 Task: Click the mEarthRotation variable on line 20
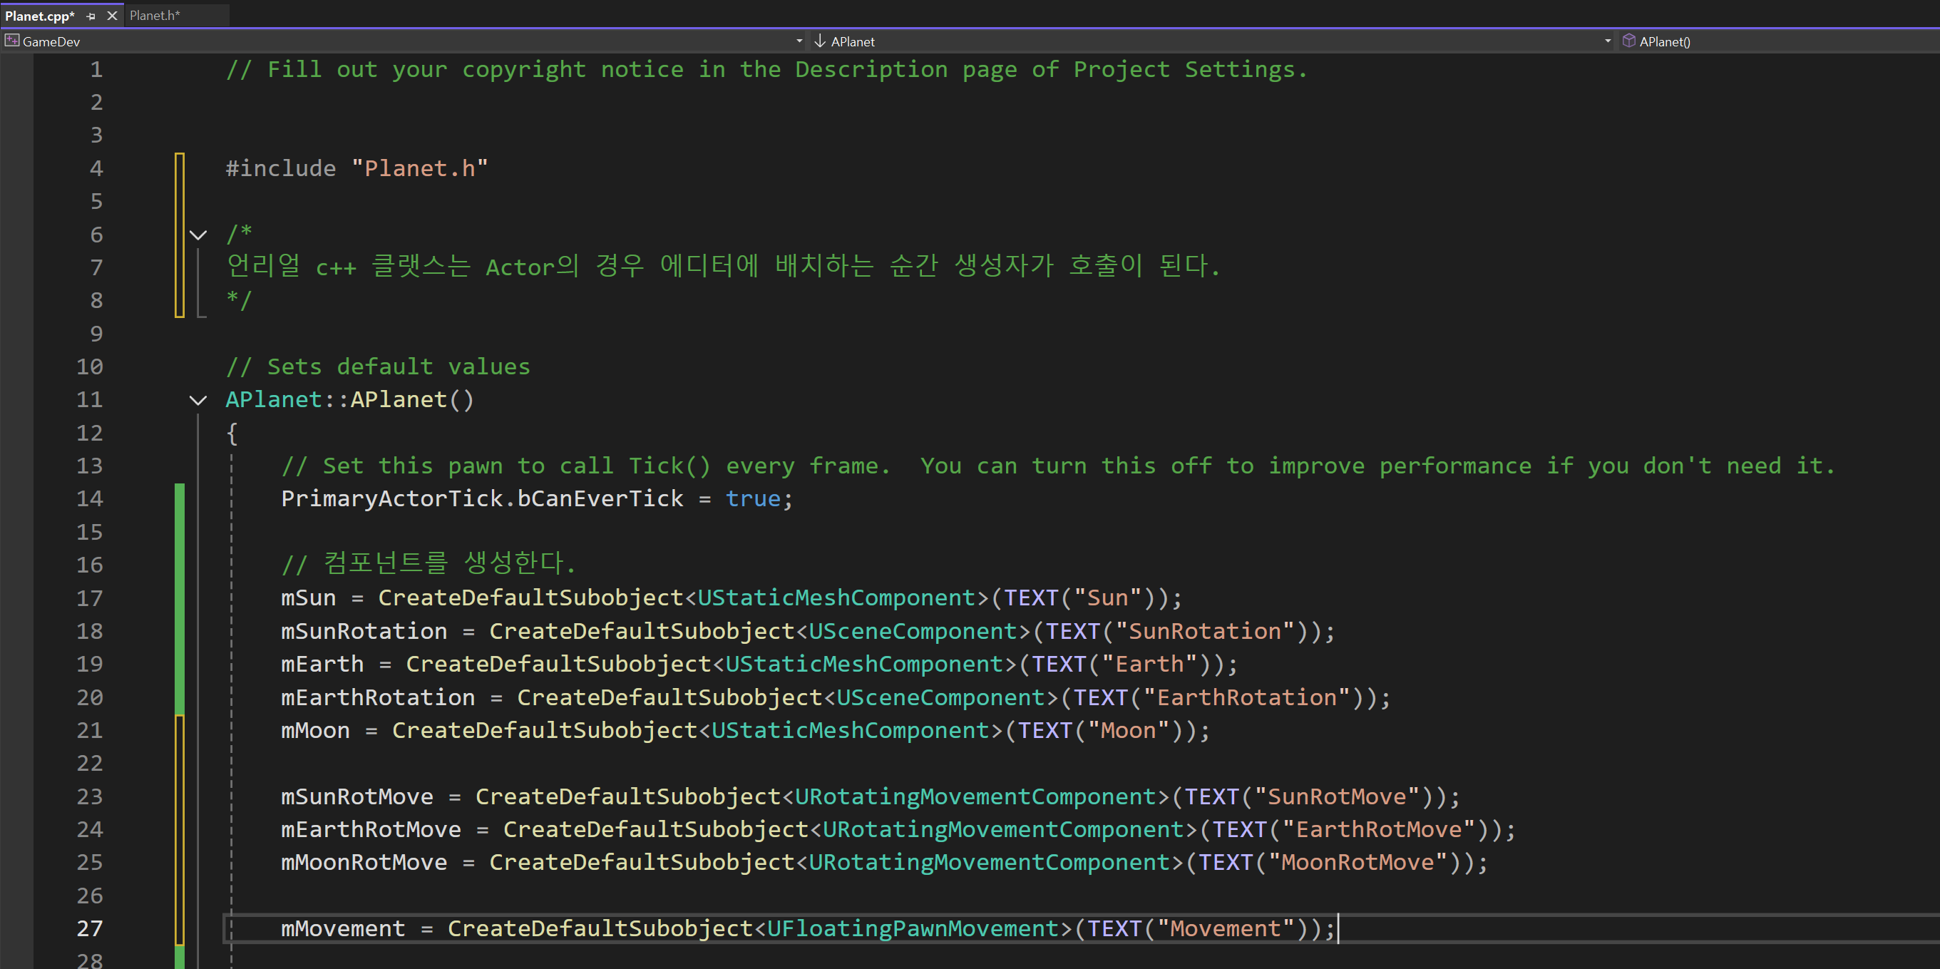(378, 697)
